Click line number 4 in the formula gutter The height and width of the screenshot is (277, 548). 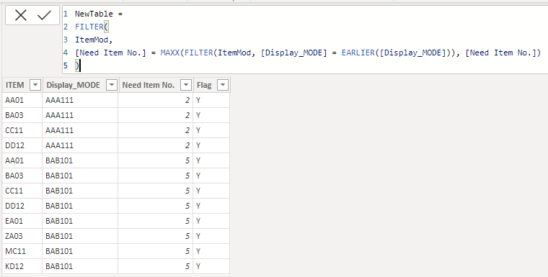(x=66, y=53)
